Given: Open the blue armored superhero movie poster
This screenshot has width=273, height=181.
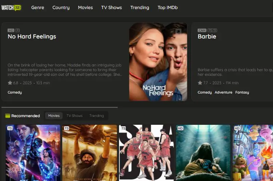Looking at the screenshot, I should [x=33, y=153].
